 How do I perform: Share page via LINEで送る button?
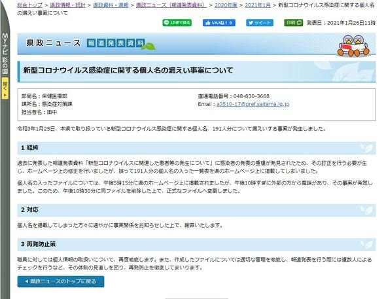click(177, 23)
